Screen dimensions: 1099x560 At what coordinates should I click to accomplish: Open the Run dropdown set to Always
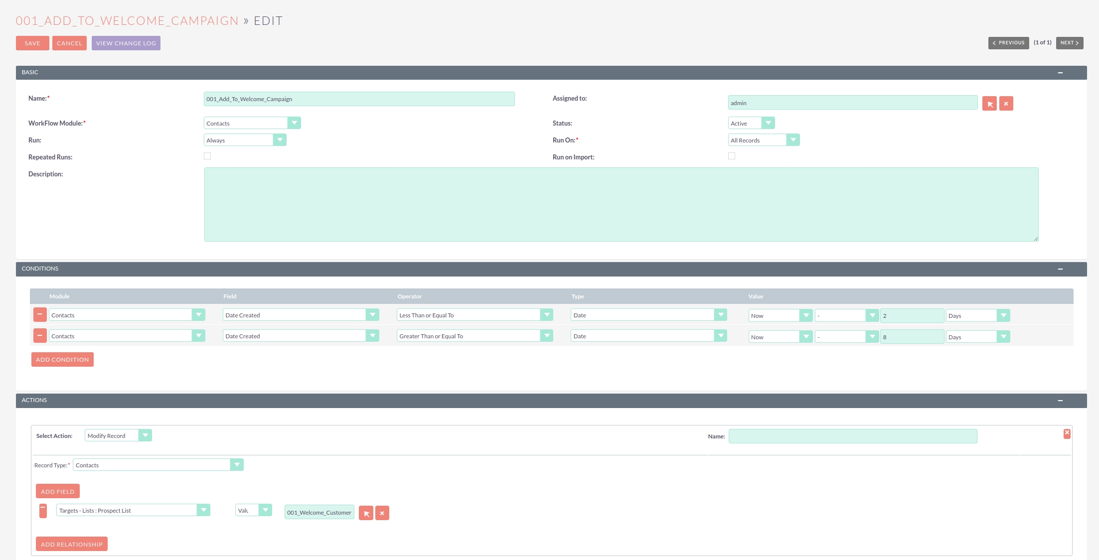click(x=245, y=140)
